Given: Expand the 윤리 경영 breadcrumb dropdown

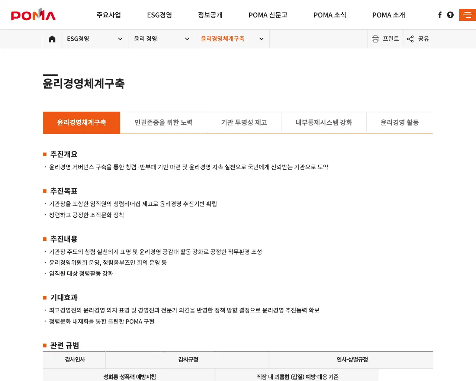Looking at the screenshot, I should coord(161,39).
